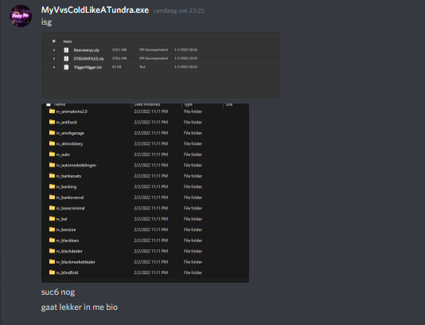Sort by the Type column header
This screenshot has height=325, width=425.
(x=188, y=104)
